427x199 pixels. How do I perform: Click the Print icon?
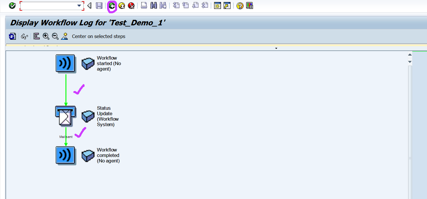tap(144, 6)
